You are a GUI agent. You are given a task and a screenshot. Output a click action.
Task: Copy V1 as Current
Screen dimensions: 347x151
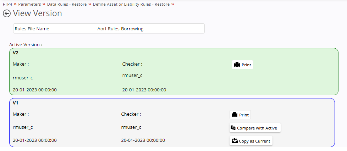click(251, 141)
